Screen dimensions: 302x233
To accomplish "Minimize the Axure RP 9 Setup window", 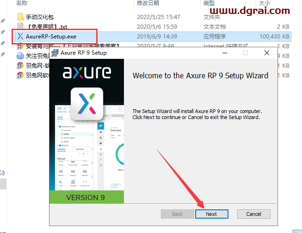I will [225, 53].
